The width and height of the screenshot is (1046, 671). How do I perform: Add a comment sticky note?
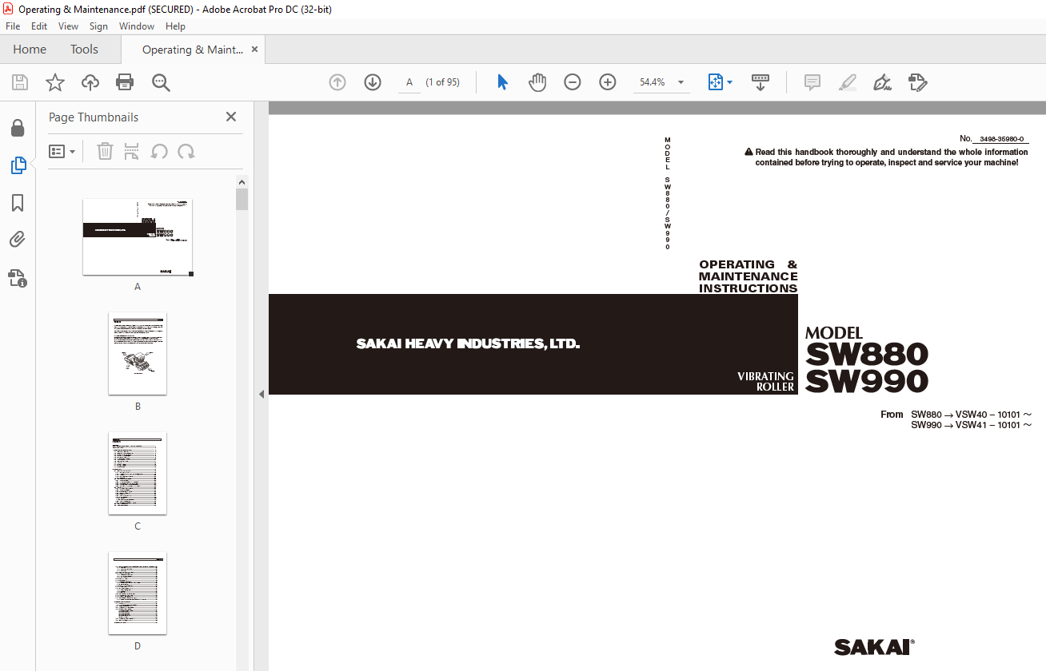[x=812, y=82]
